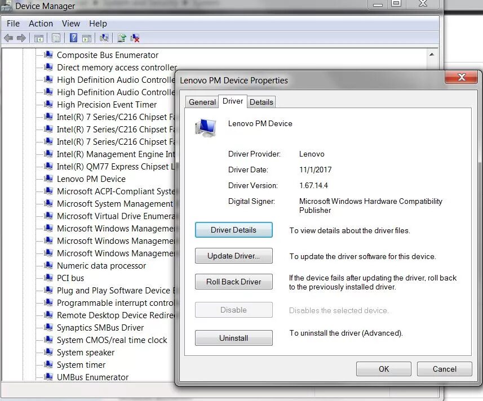Image resolution: width=483 pixels, height=401 pixels.
Task: Dismiss the dialog with Cancel
Action: click(x=444, y=369)
